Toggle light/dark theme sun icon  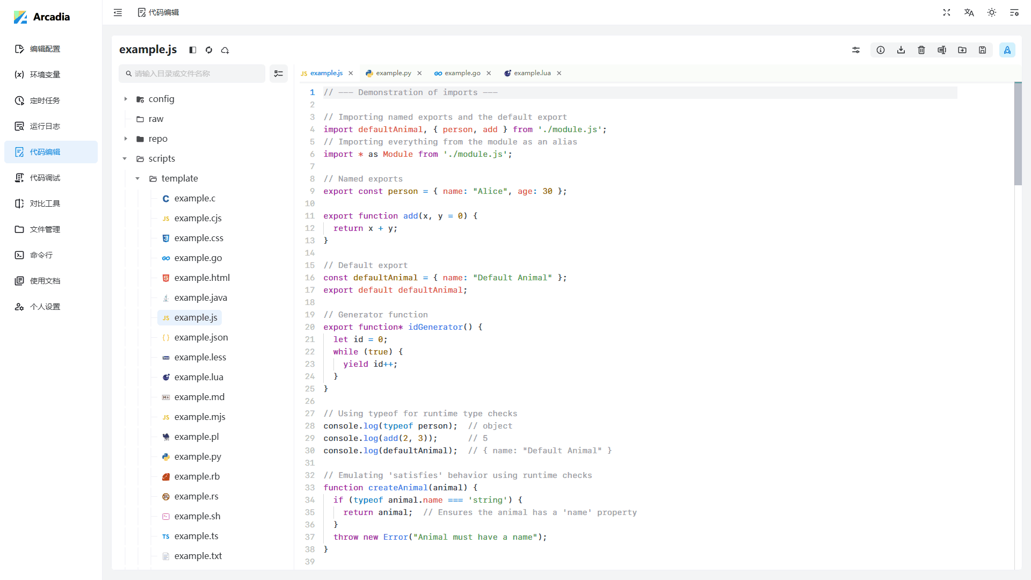(x=992, y=12)
